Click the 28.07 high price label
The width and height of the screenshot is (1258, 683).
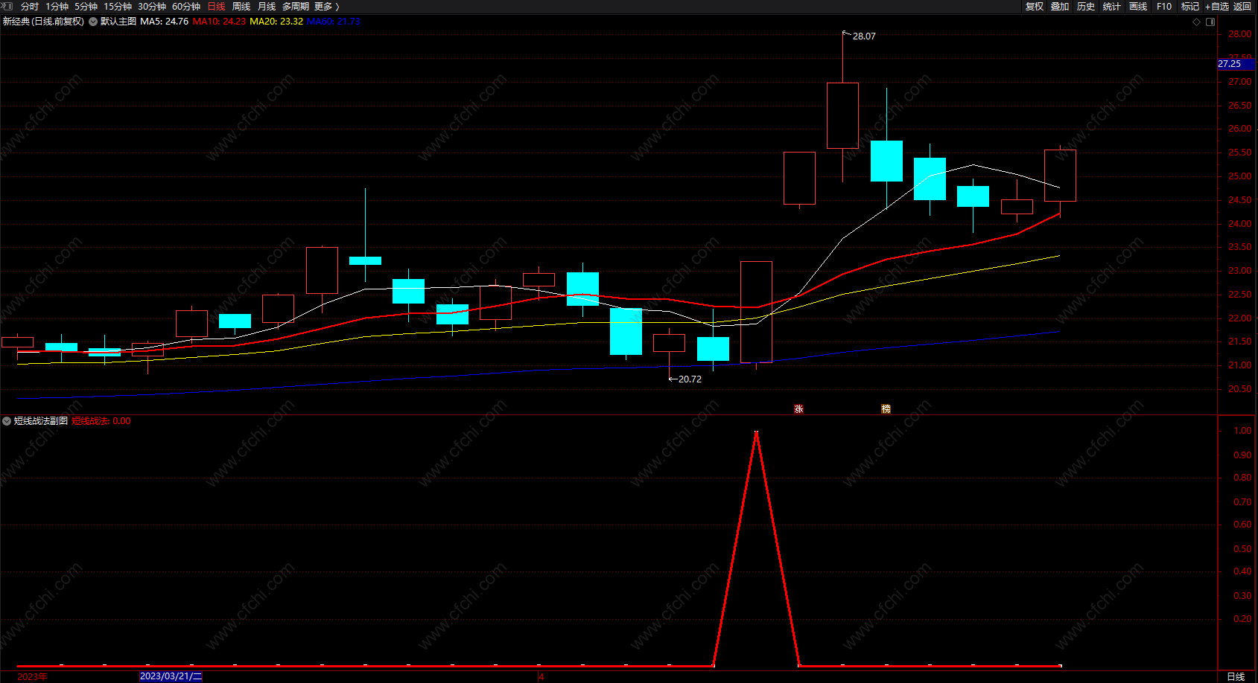click(864, 36)
